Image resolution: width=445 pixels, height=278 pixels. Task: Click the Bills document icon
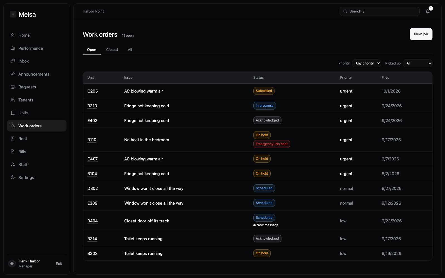(13, 152)
